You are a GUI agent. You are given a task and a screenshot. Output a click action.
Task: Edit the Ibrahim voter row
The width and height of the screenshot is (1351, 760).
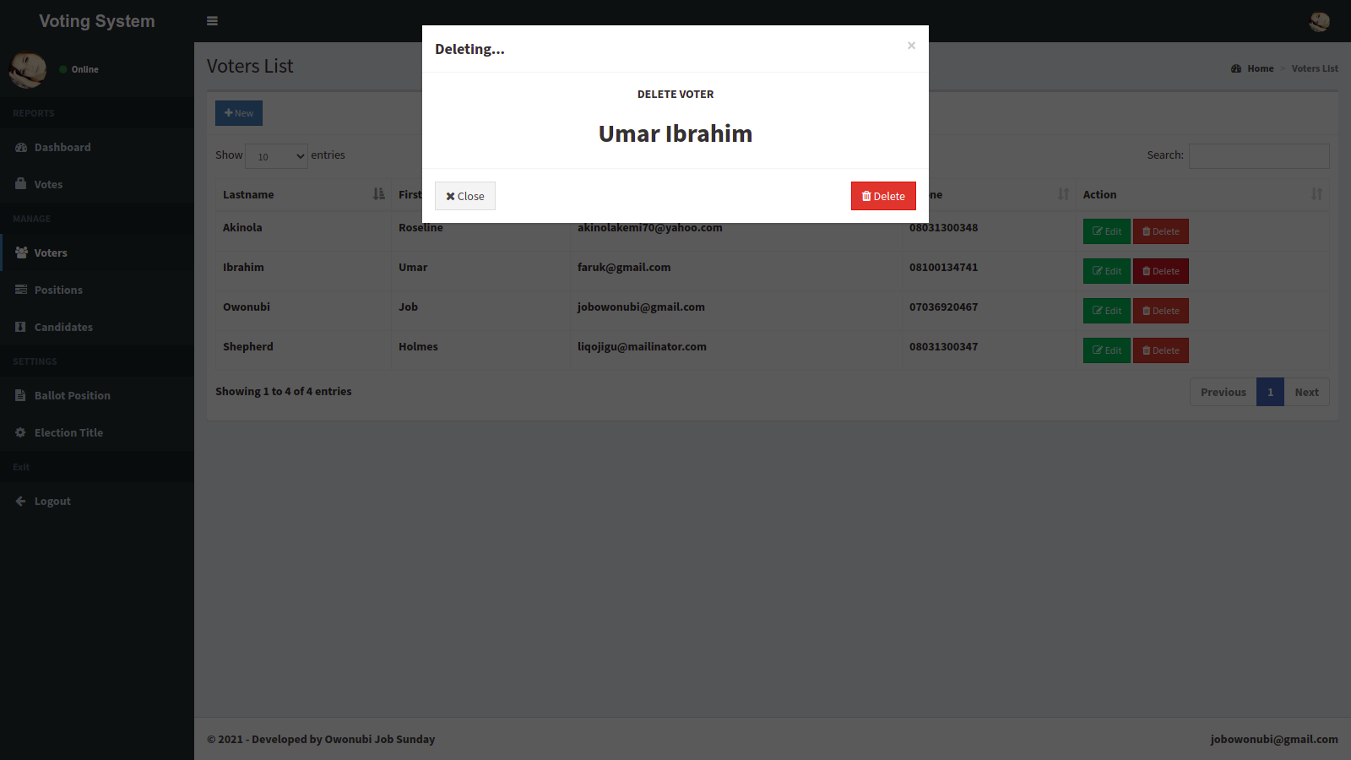click(1106, 271)
